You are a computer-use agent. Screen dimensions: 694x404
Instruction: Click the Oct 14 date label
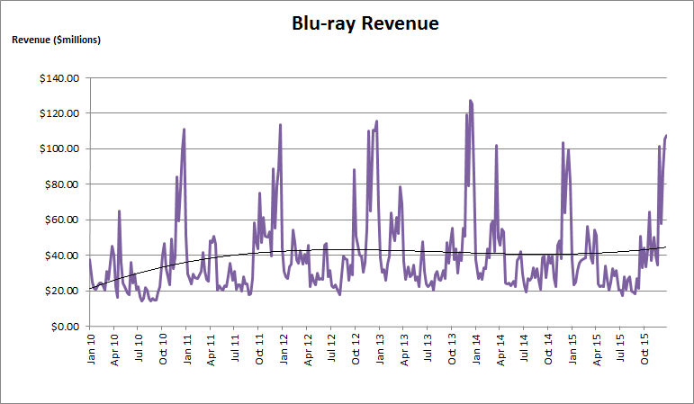click(548, 350)
